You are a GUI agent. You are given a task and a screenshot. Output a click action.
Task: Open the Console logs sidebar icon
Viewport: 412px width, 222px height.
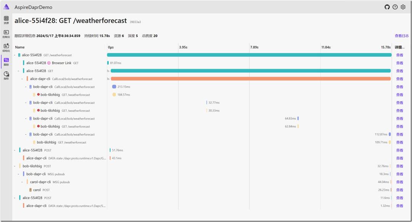(x=6, y=34)
